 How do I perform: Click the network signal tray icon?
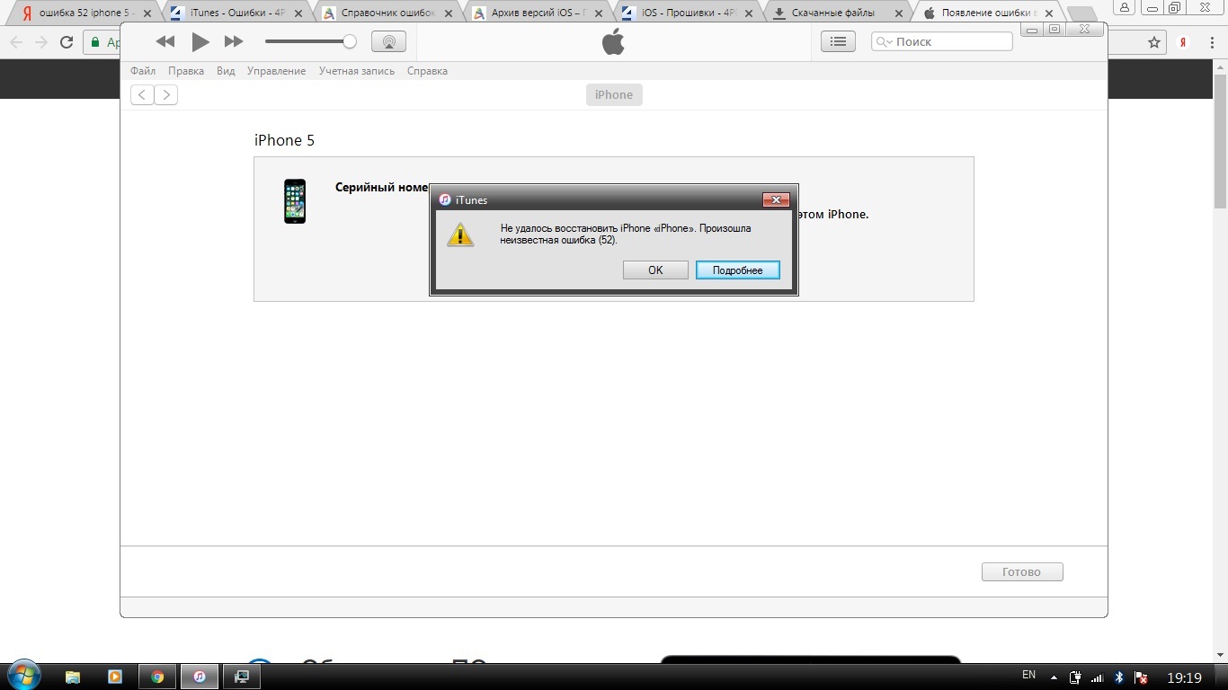1098,677
